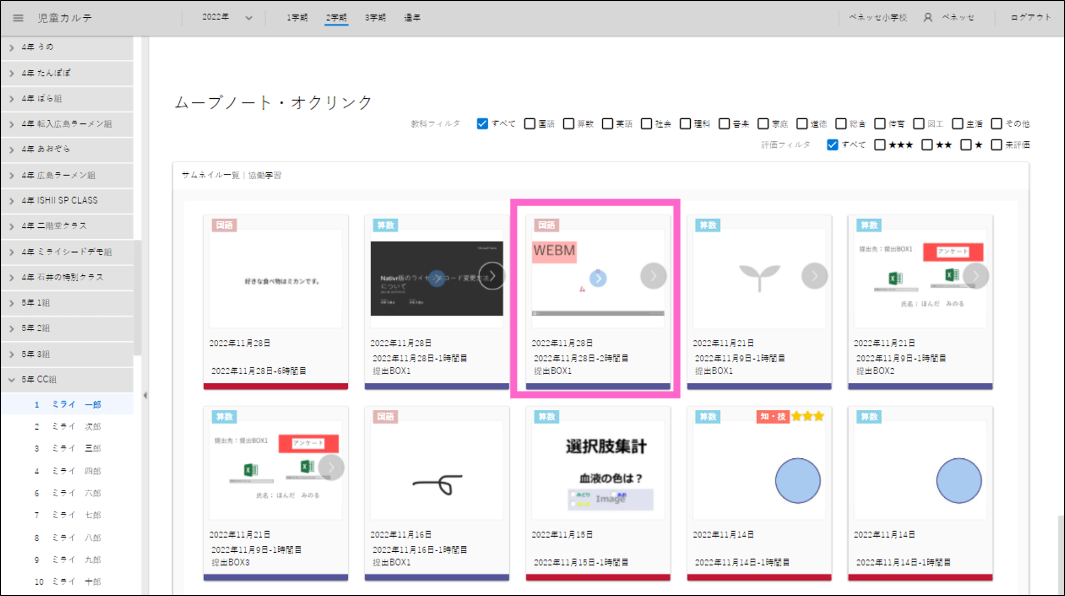Select student ミライ 三郎

tap(67, 448)
